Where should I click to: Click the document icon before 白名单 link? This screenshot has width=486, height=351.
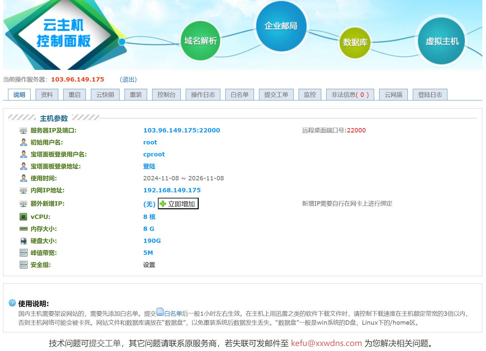click(x=160, y=312)
